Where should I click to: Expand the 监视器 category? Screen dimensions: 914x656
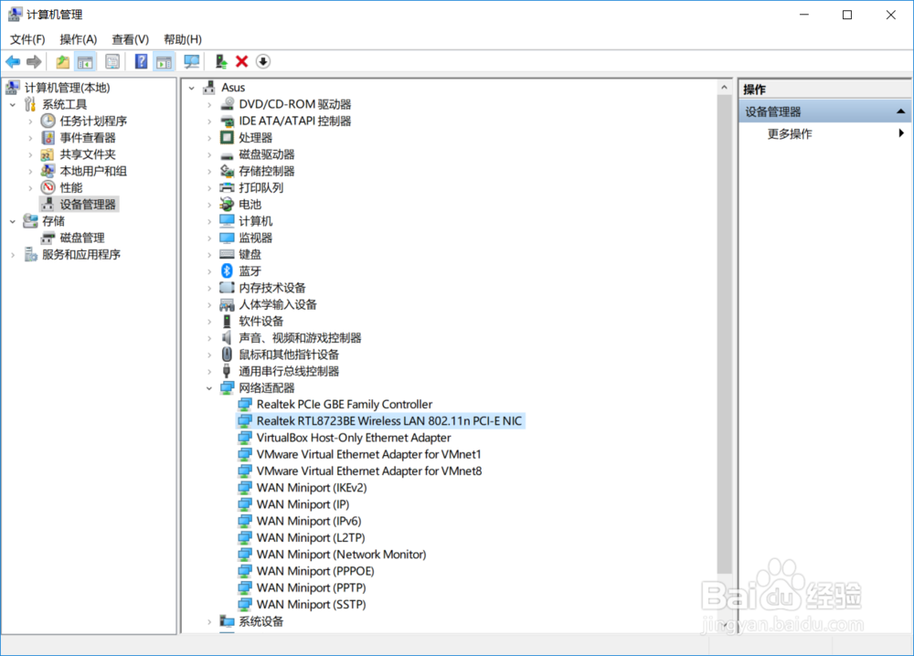(209, 238)
